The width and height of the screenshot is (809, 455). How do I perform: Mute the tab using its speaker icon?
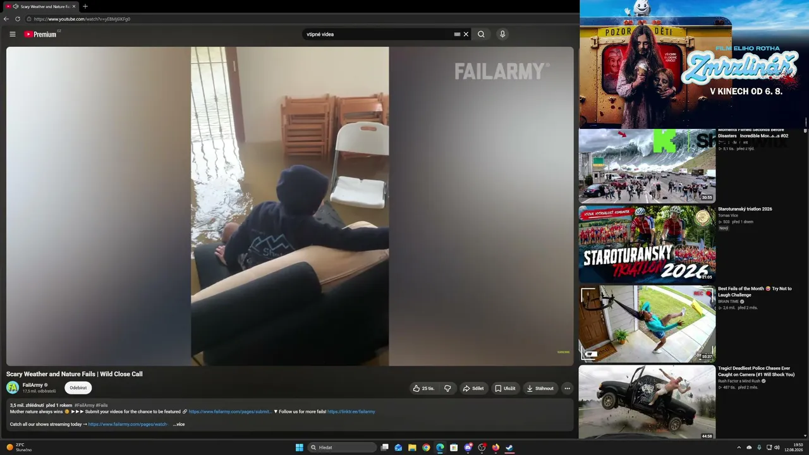(15, 6)
